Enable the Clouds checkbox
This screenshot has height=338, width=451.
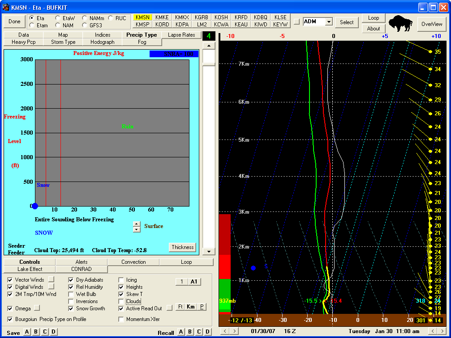tap(121, 301)
